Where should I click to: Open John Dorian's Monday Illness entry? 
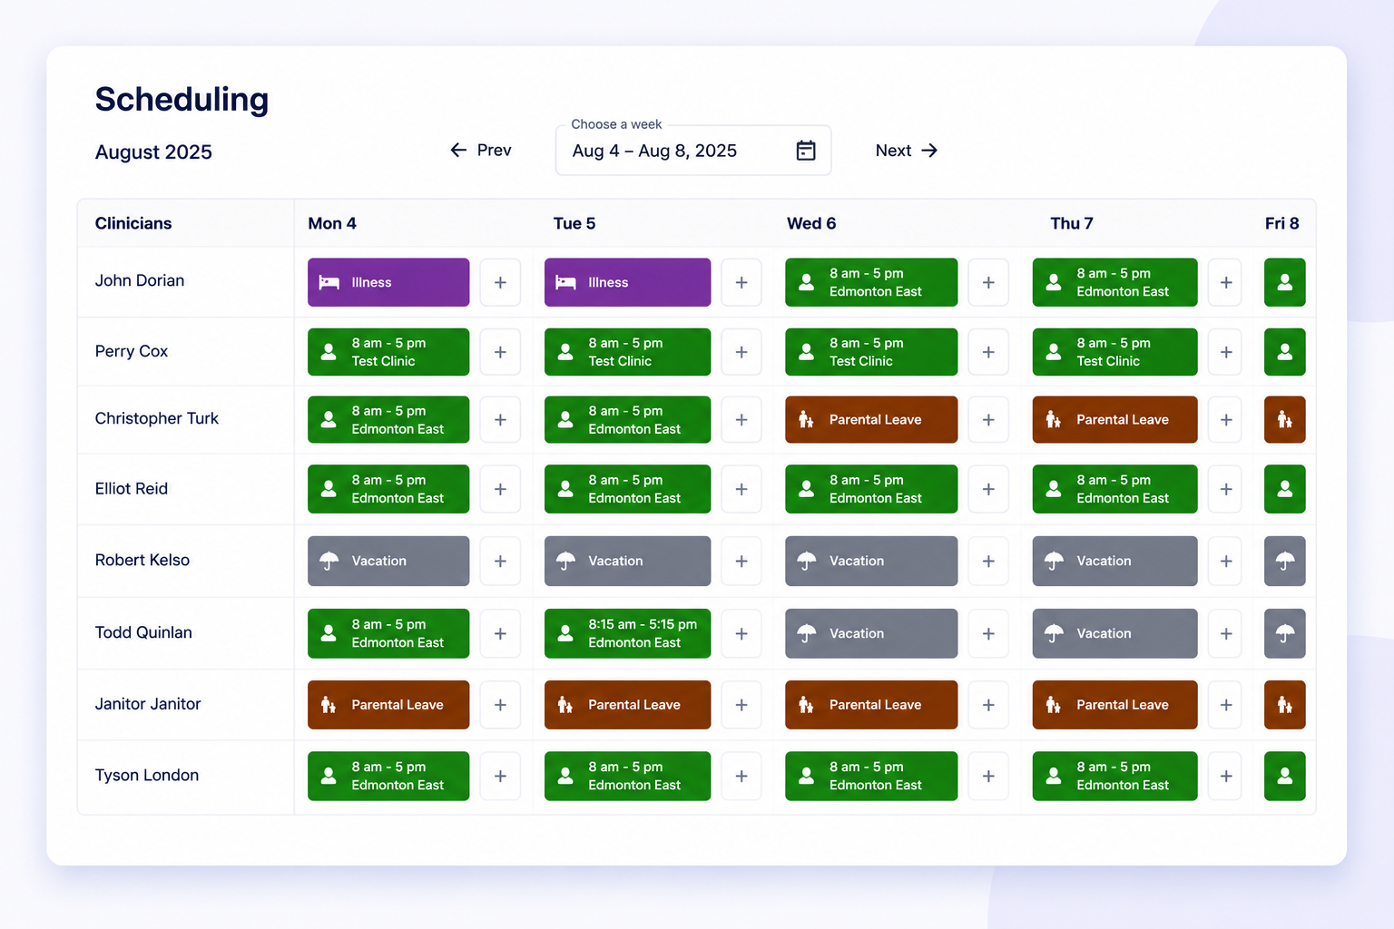pos(388,282)
